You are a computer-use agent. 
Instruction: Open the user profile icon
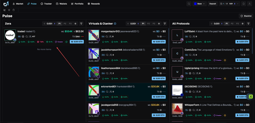[250, 4]
